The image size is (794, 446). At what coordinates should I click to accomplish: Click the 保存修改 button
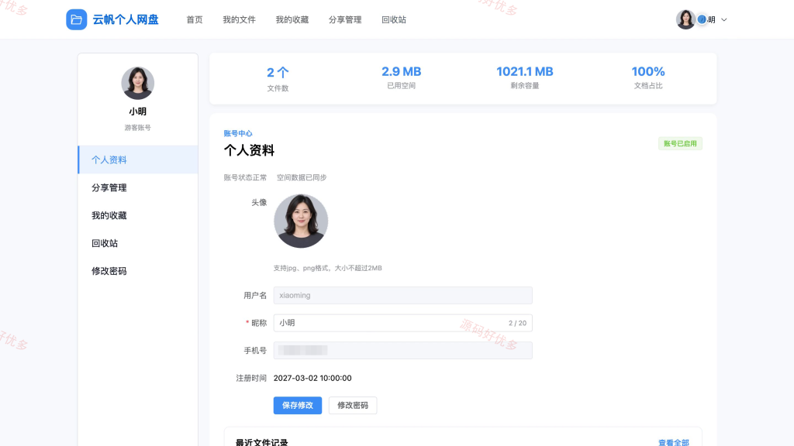pyautogui.click(x=298, y=405)
